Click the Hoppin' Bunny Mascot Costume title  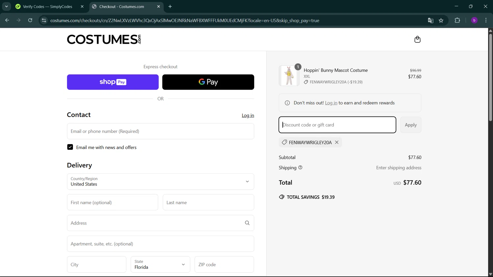pyautogui.click(x=336, y=70)
